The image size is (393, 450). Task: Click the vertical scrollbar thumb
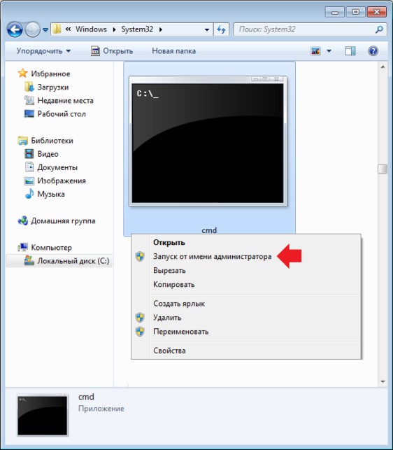383,169
